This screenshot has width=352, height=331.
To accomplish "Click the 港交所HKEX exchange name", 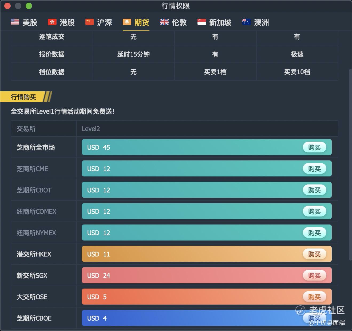I will pyautogui.click(x=34, y=254).
